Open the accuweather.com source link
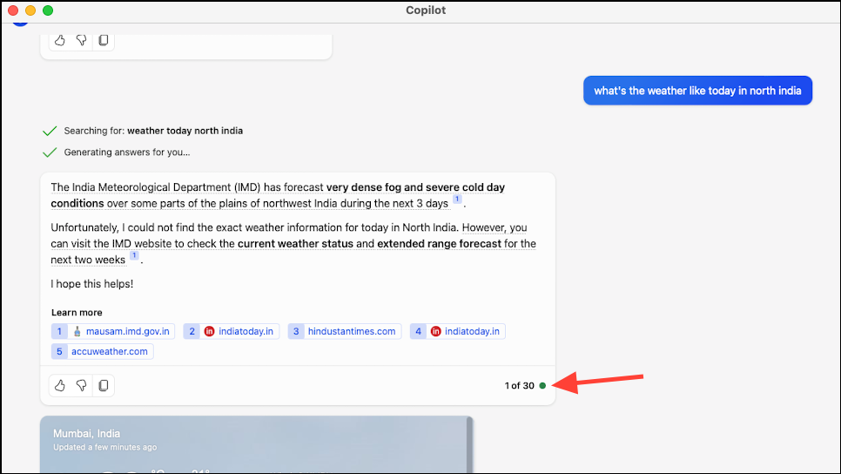Image resolution: width=841 pixels, height=474 pixels. 103,352
